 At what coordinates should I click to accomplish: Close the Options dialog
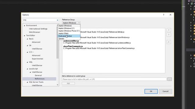pyautogui.click(x=170, y=15)
